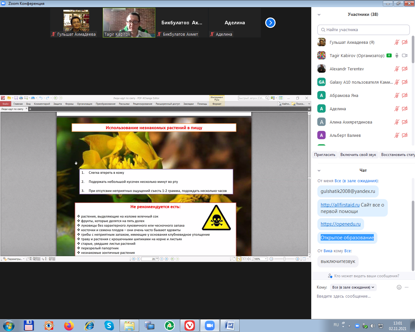Open Firefox from the taskbar
The width and height of the screenshot is (415, 332).
click(x=69, y=326)
